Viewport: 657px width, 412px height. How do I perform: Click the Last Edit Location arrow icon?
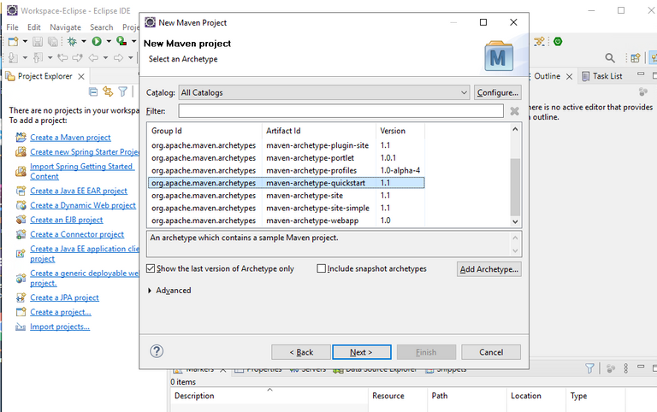(x=62, y=57)
